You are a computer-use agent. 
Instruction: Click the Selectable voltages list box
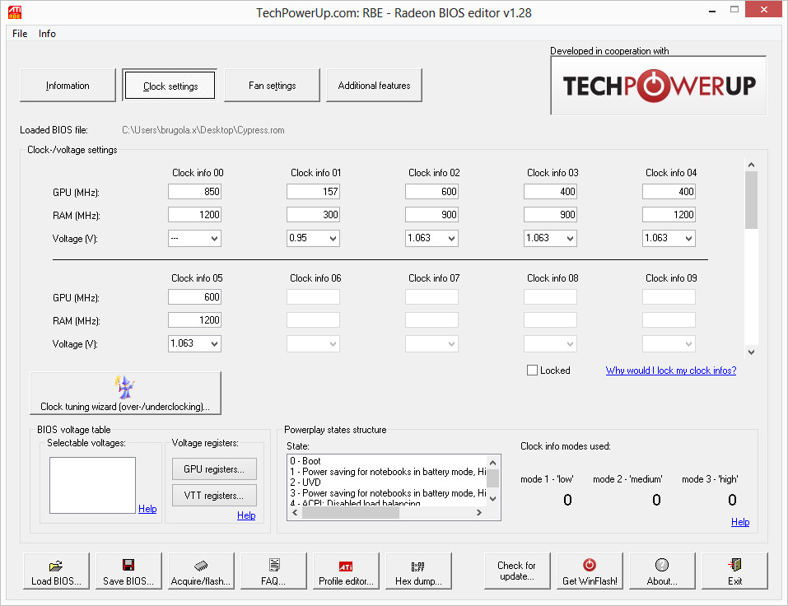coord(92,486)
